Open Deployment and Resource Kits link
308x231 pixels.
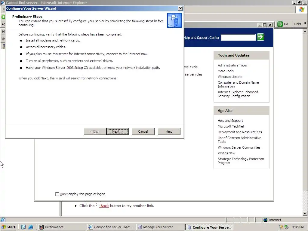click(x=240, y=132)
